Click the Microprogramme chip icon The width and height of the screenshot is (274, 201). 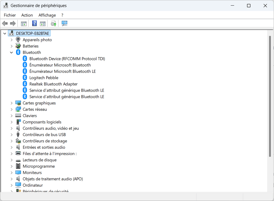[18, 166]
